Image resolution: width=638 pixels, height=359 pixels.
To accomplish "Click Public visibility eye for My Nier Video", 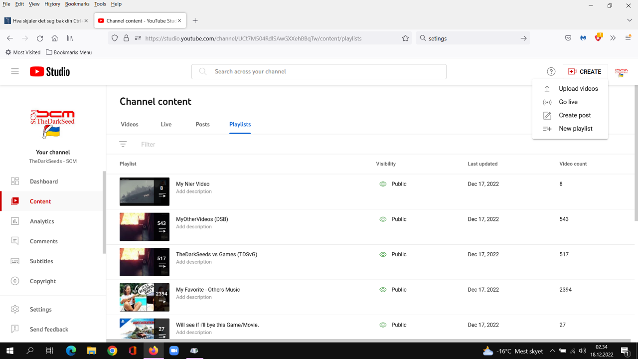I will click(383, 184).
